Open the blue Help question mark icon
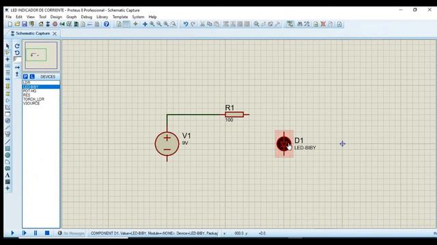 107,24
